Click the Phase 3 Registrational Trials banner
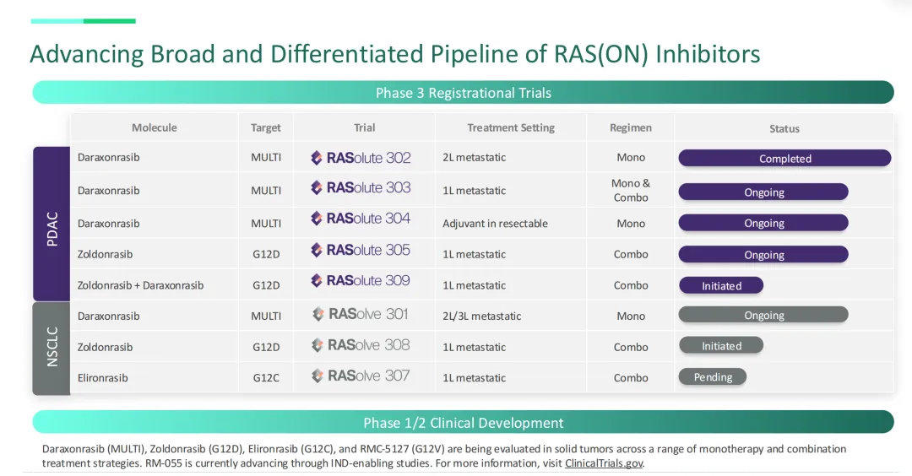The height and width of the screenshot is (476, 912). click(463, 92)
